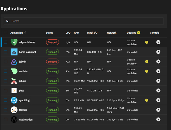
Task: Select the vaultwarden row checkbox
Action: coord(5,119)
